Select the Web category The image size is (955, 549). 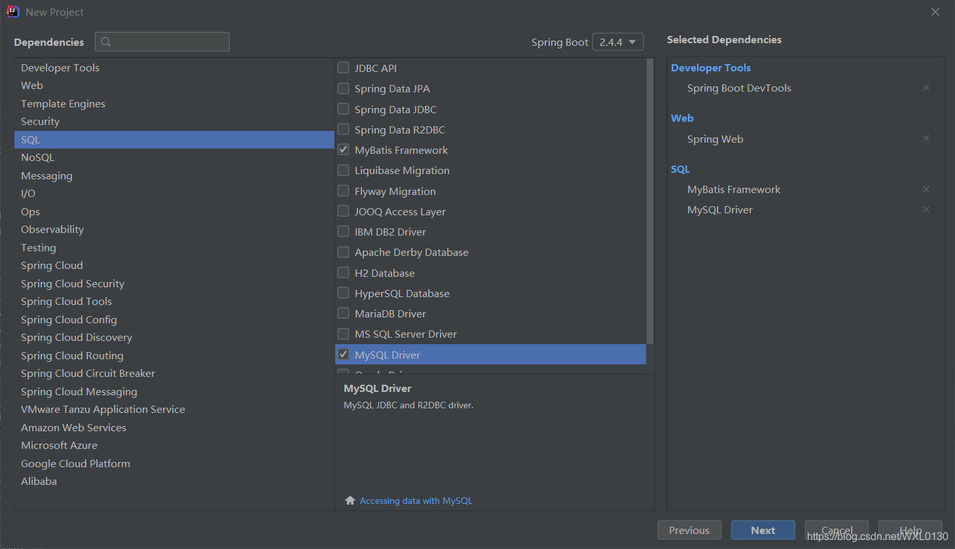pos(174,85)
